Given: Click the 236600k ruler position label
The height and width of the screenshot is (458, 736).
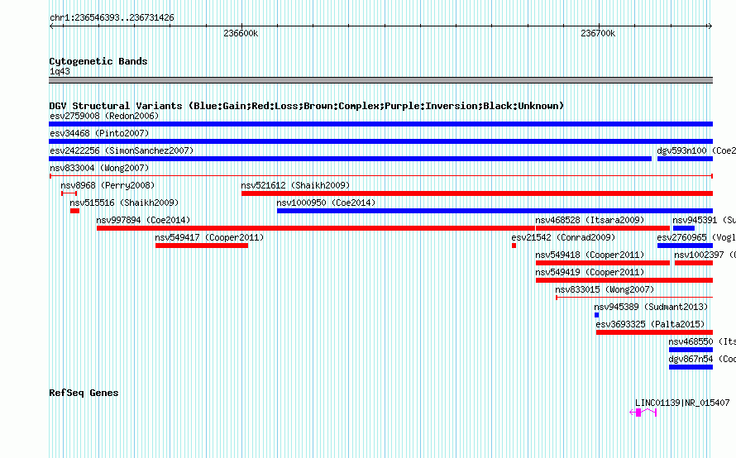Looking at the screenshot, I should pyautogui.click(x=241, y=33).
